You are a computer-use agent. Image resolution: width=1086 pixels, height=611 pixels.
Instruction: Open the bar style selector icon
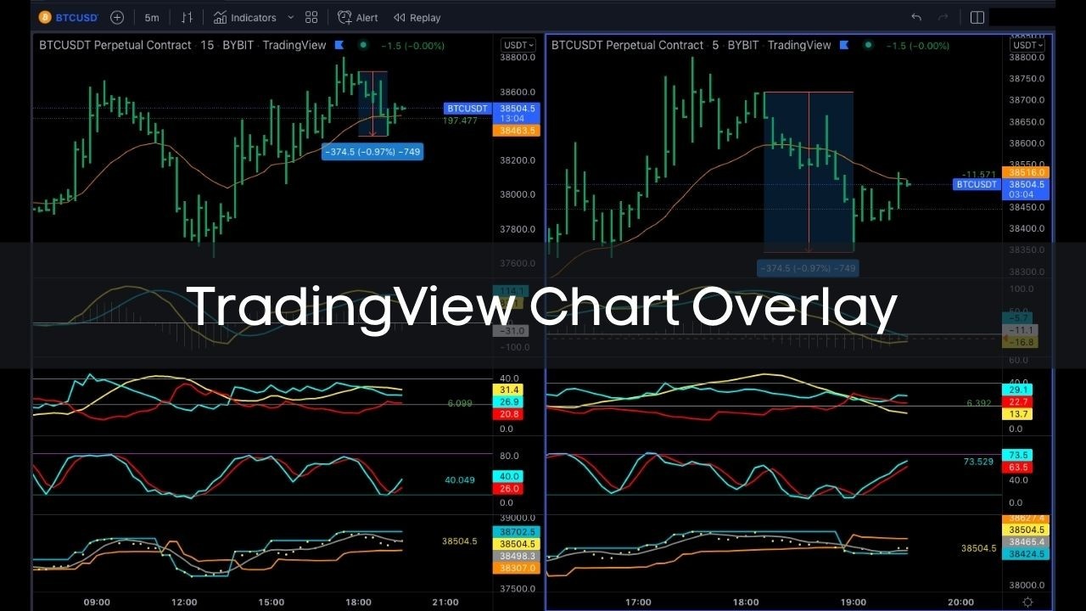pyautogui.click(x=188, y=17)
